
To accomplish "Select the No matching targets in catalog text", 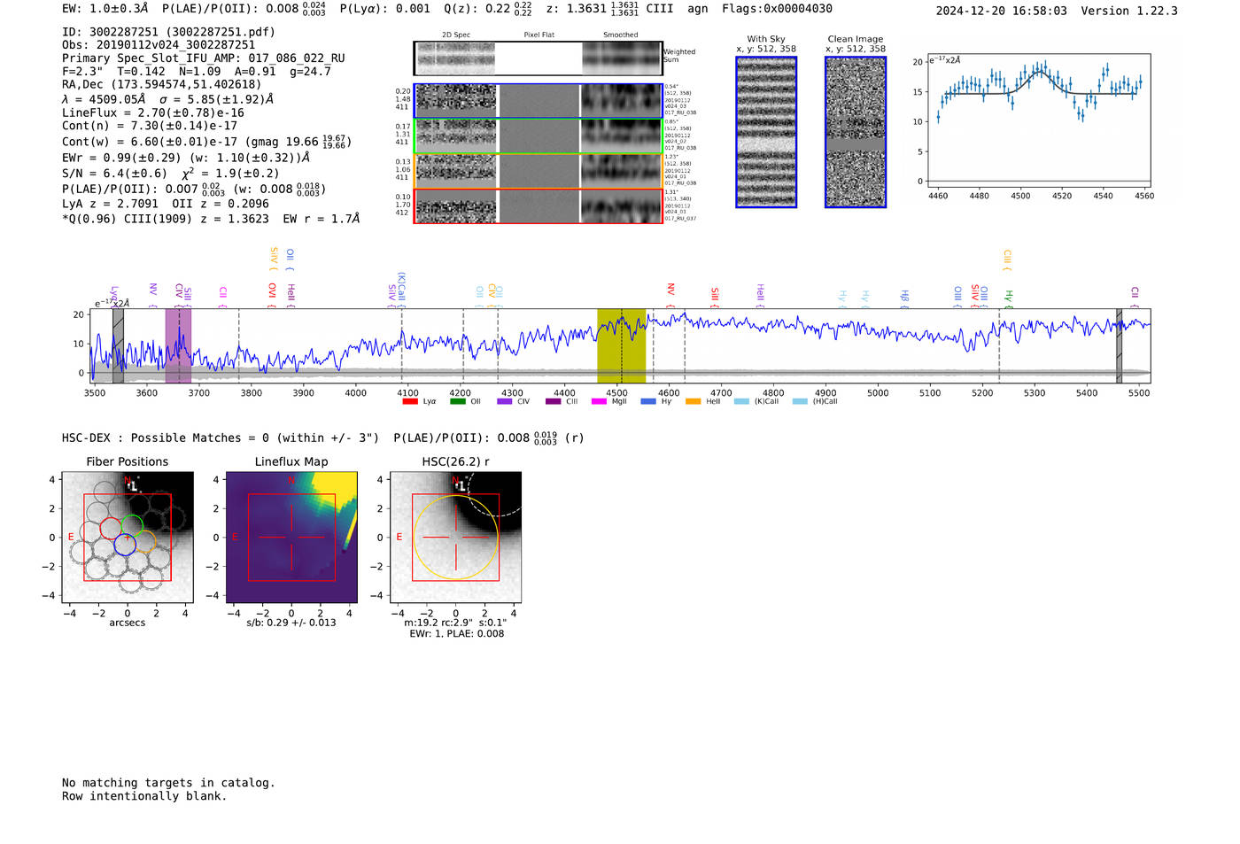I will 168,783.
